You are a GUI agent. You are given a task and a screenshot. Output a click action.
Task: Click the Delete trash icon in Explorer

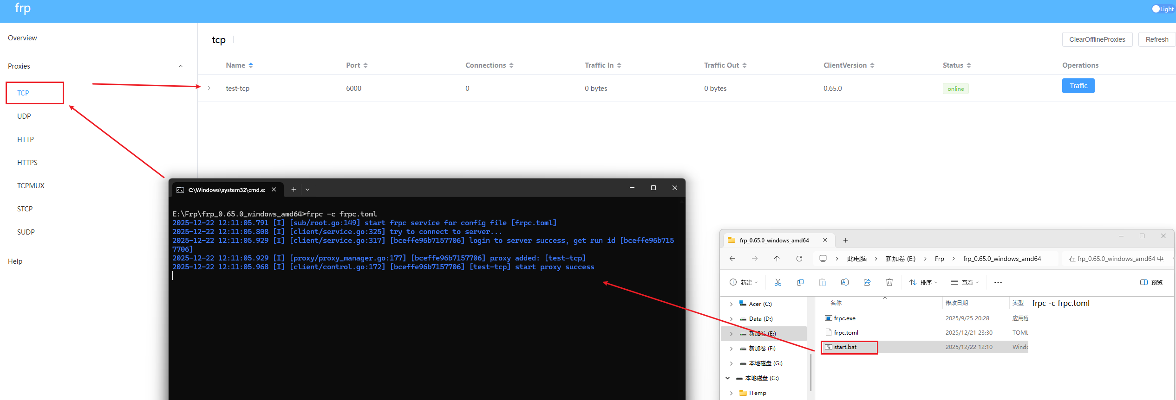pyautogui.click(x=889, y=282)
